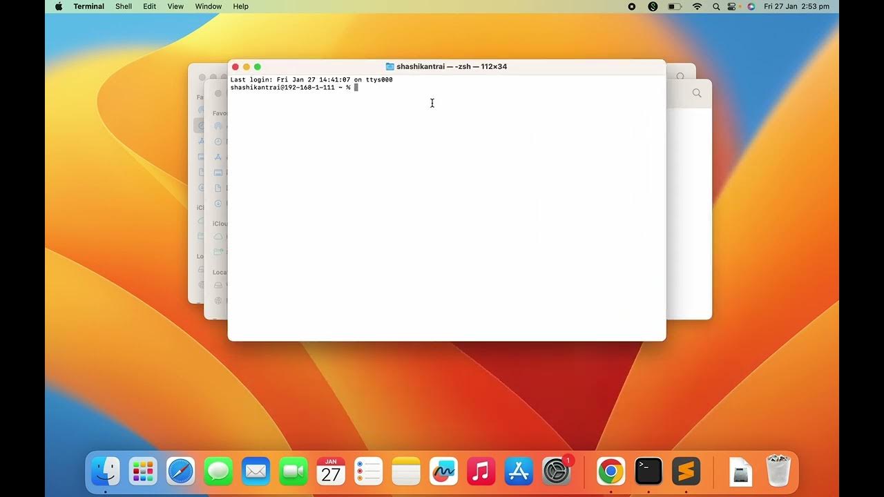884x497 pixels.
Task: Click the screen recording status icon
Action: [631, 6]
